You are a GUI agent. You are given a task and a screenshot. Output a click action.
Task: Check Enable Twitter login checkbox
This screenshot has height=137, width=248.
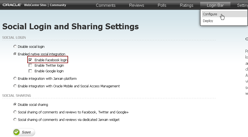point(30,65)
